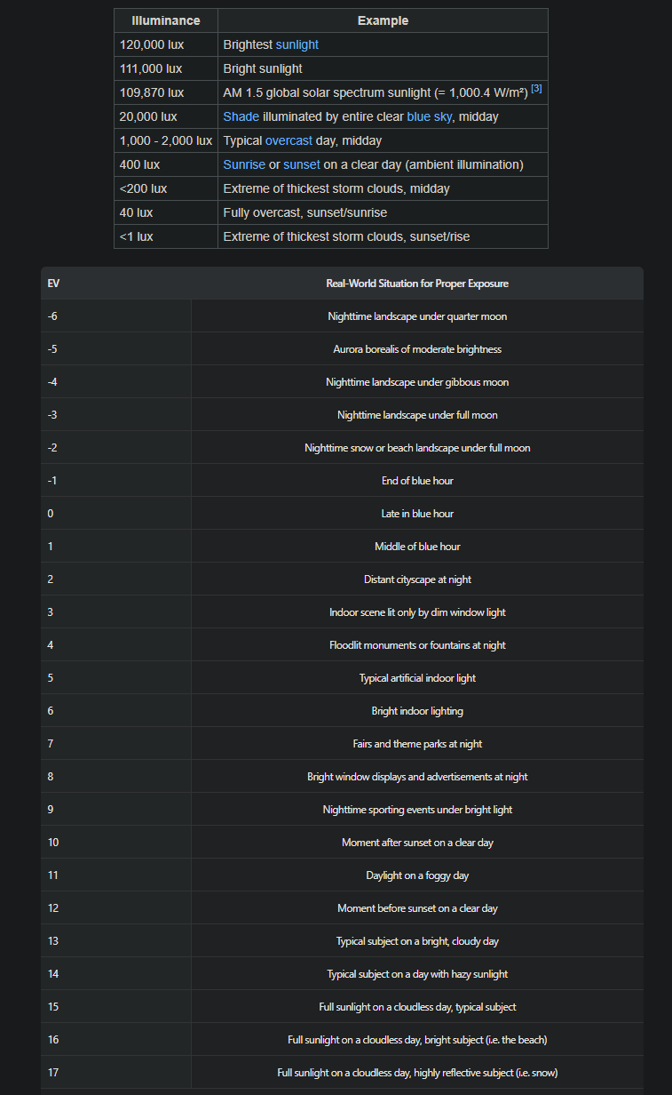Click the overcast hyperlink
This screenshot has width=672, height=1095.
[x=289, y=140]
